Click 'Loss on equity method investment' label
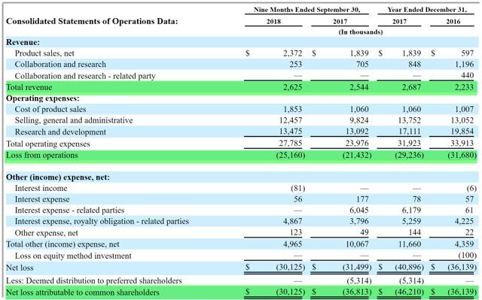 click(73, 256)
